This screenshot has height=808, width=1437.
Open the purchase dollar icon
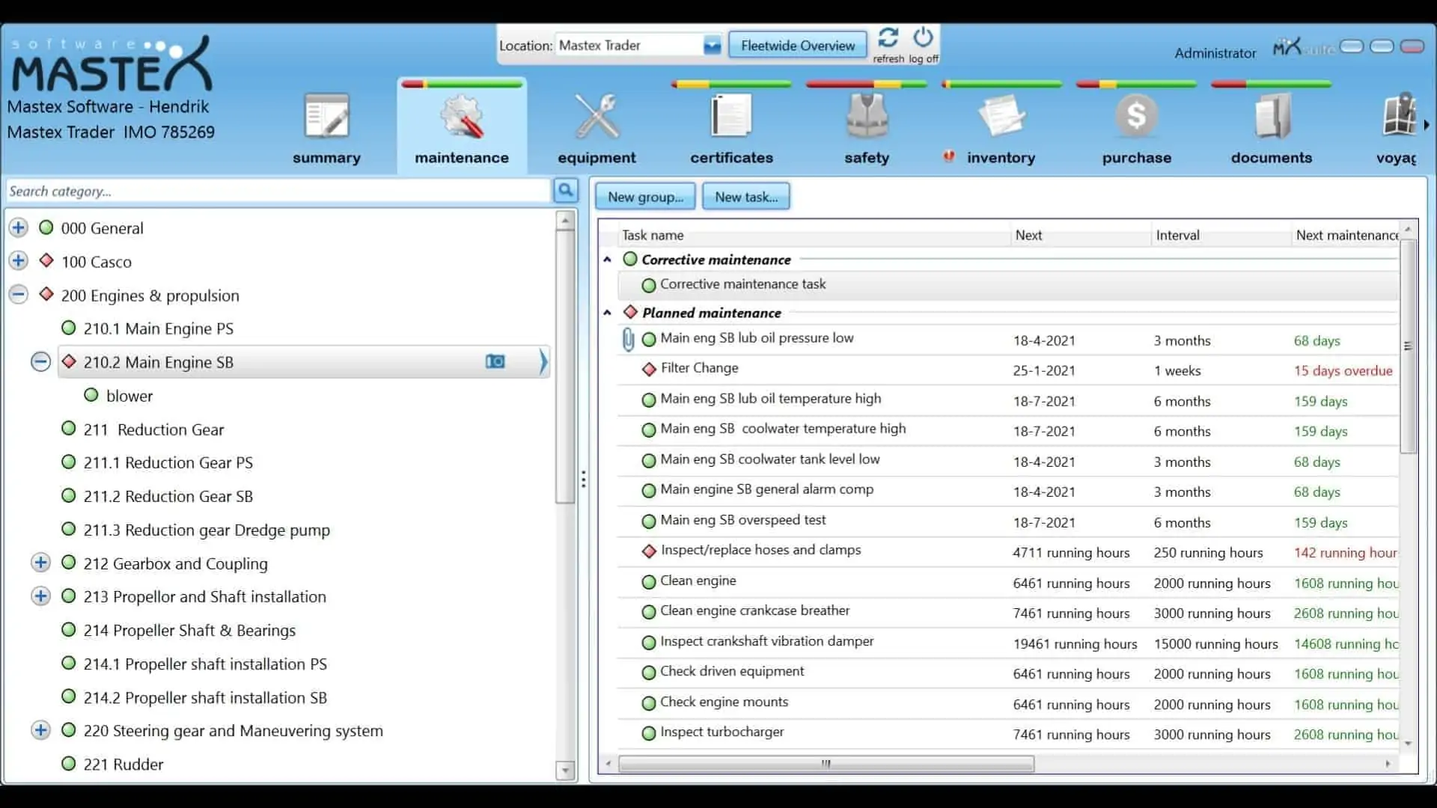pos(1135,117)
